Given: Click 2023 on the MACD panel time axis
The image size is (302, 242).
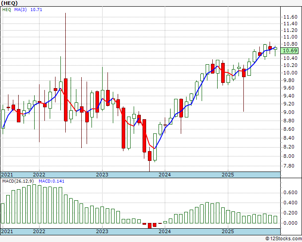Looking at the screenshot, I should [102, 231].
